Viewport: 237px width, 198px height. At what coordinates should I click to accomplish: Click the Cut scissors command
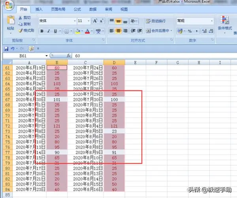pos(24,18)
